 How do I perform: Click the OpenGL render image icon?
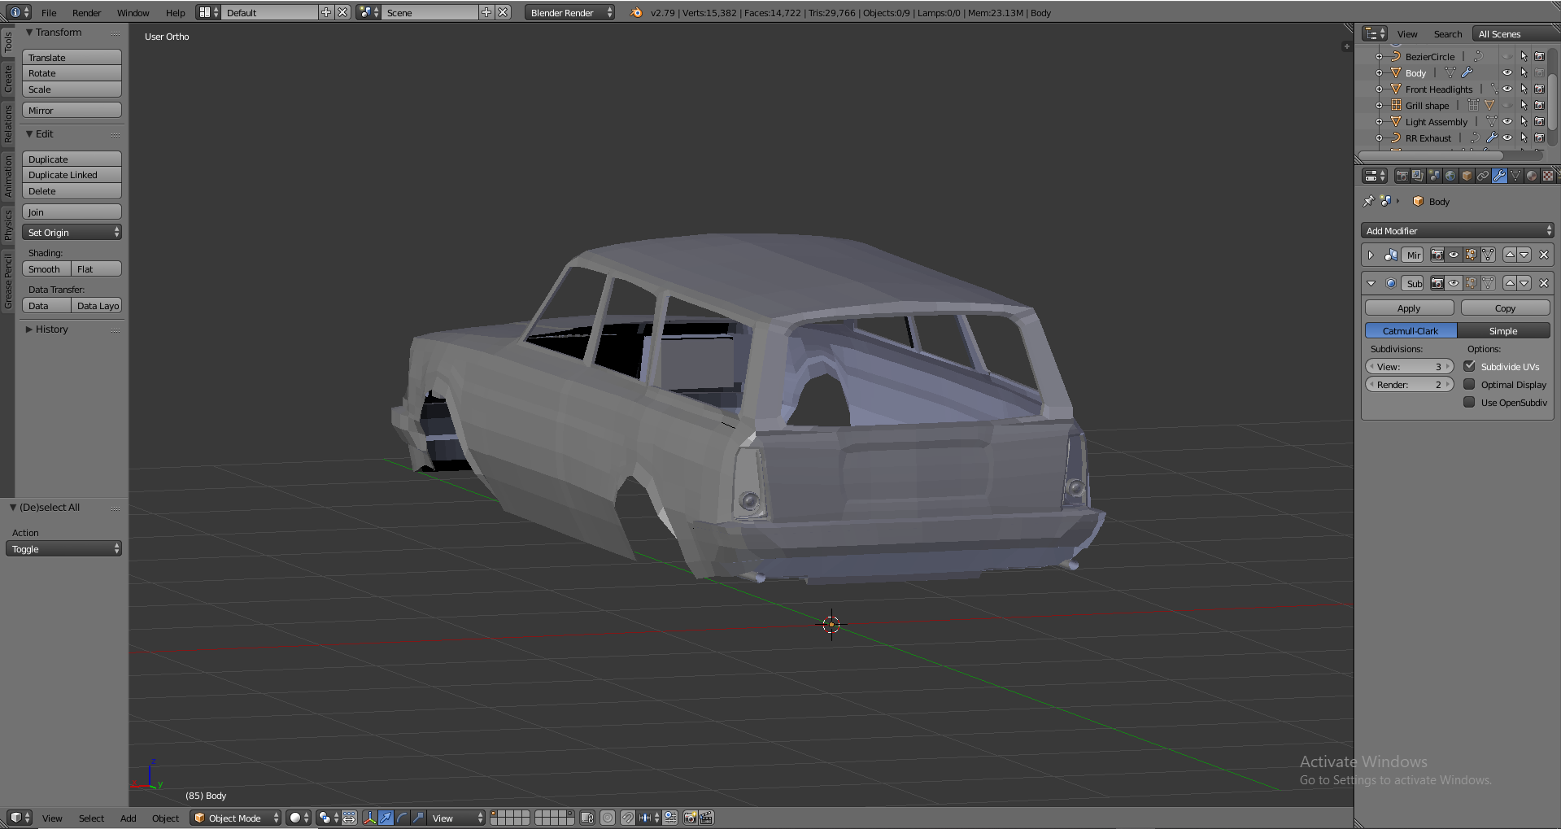tap(690, 818)
